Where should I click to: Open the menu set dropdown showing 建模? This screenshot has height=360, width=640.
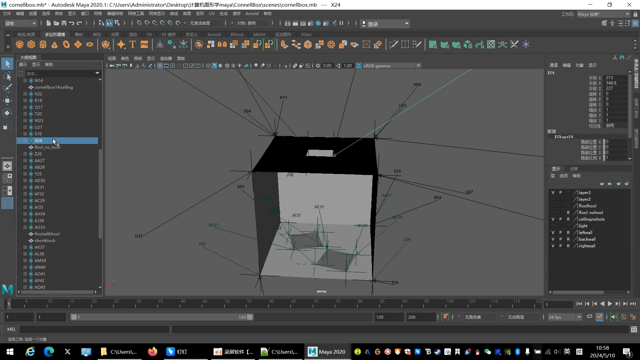(20, 23)
